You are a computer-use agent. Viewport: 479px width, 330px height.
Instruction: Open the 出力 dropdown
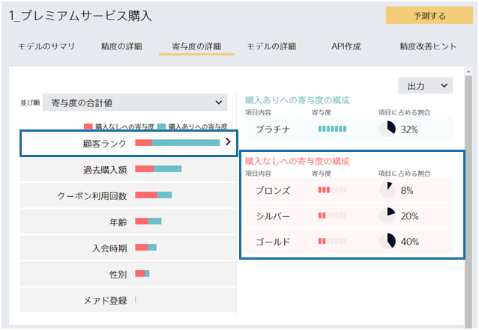click(426, 86)
